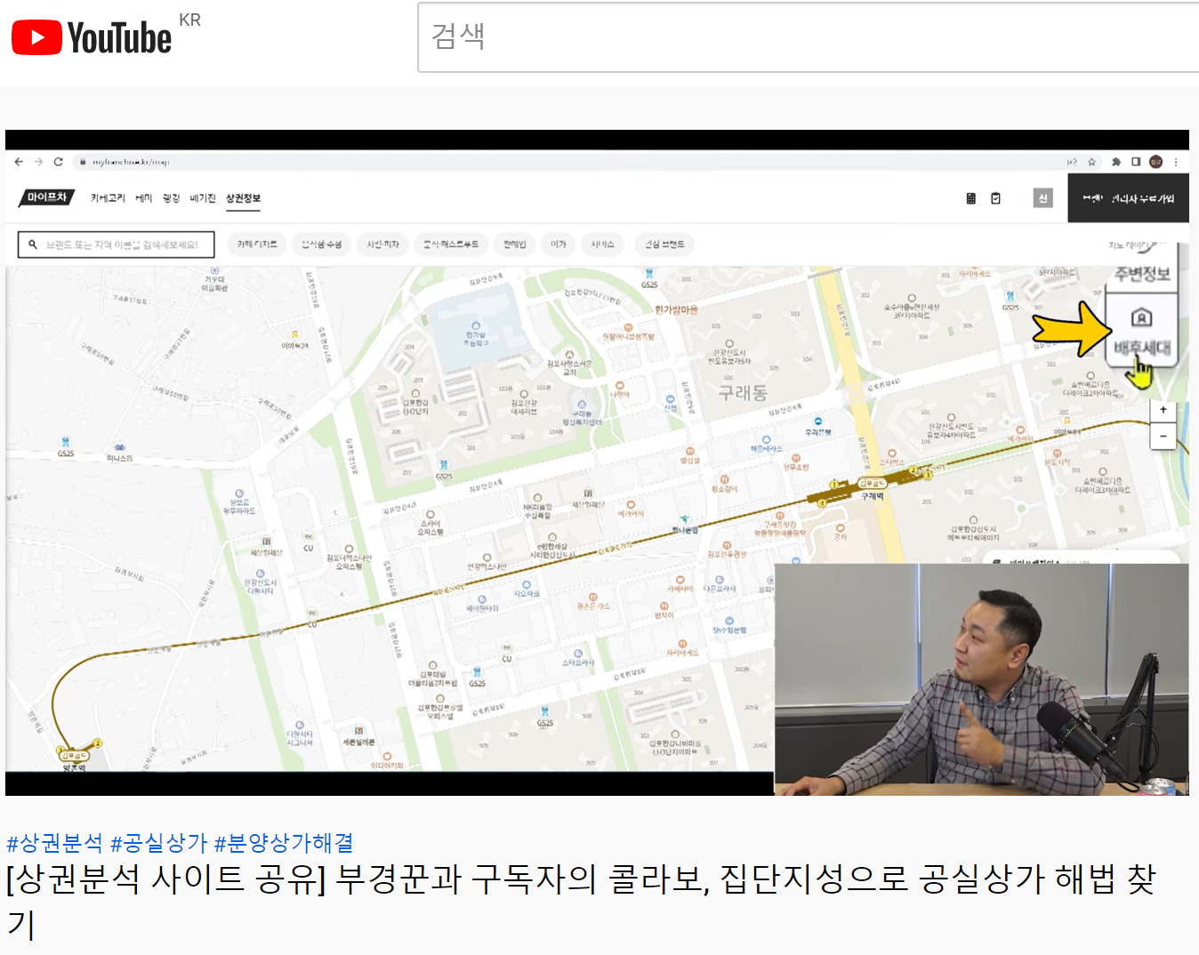
Task: Select the 매거진 navigation tab
Action: [203, 198]
